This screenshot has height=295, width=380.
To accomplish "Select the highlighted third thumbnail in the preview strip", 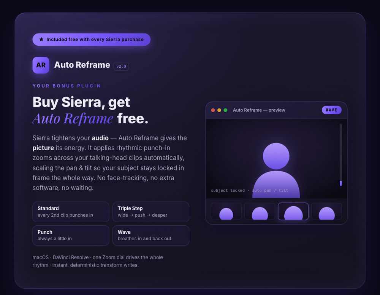I will pyautogui.click(x=293, y=212).
